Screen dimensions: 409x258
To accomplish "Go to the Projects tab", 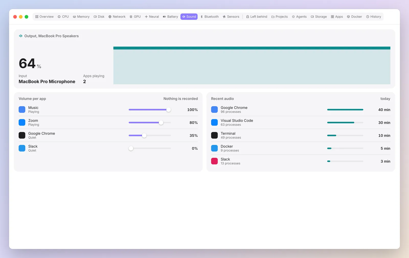I will coord(279,17).
